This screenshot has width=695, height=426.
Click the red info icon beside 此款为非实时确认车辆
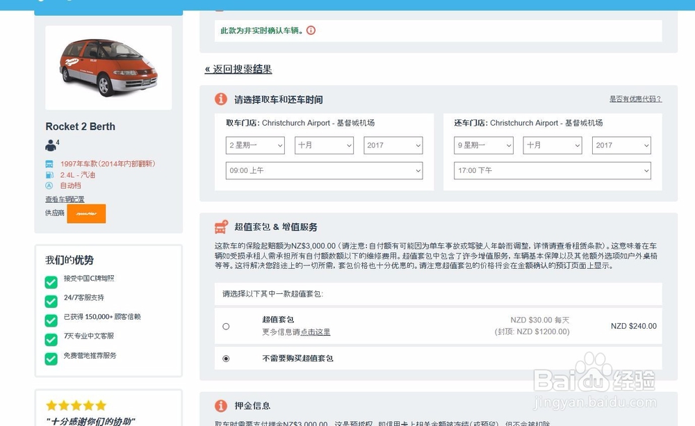(311, 31)
